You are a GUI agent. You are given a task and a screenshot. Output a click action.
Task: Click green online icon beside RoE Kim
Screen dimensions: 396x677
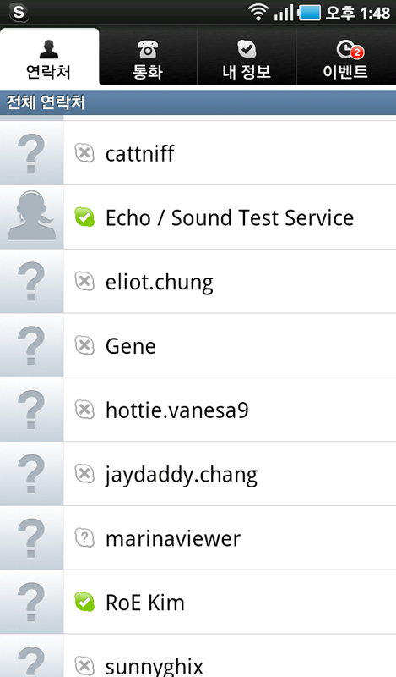coord(84,602)
